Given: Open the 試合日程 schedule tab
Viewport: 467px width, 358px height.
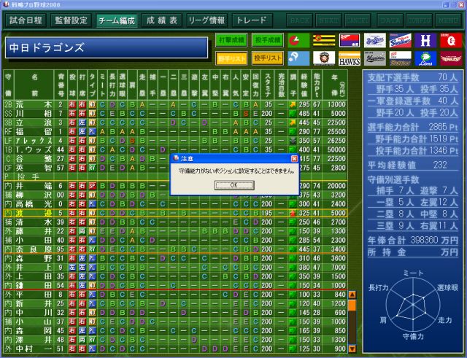Looking at the screenshot, I should (26, 20).
